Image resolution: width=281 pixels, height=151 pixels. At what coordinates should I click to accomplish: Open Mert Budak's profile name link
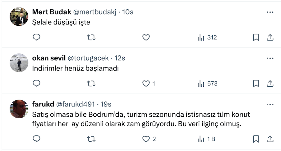pyautogui.click(x=52, y=12)
